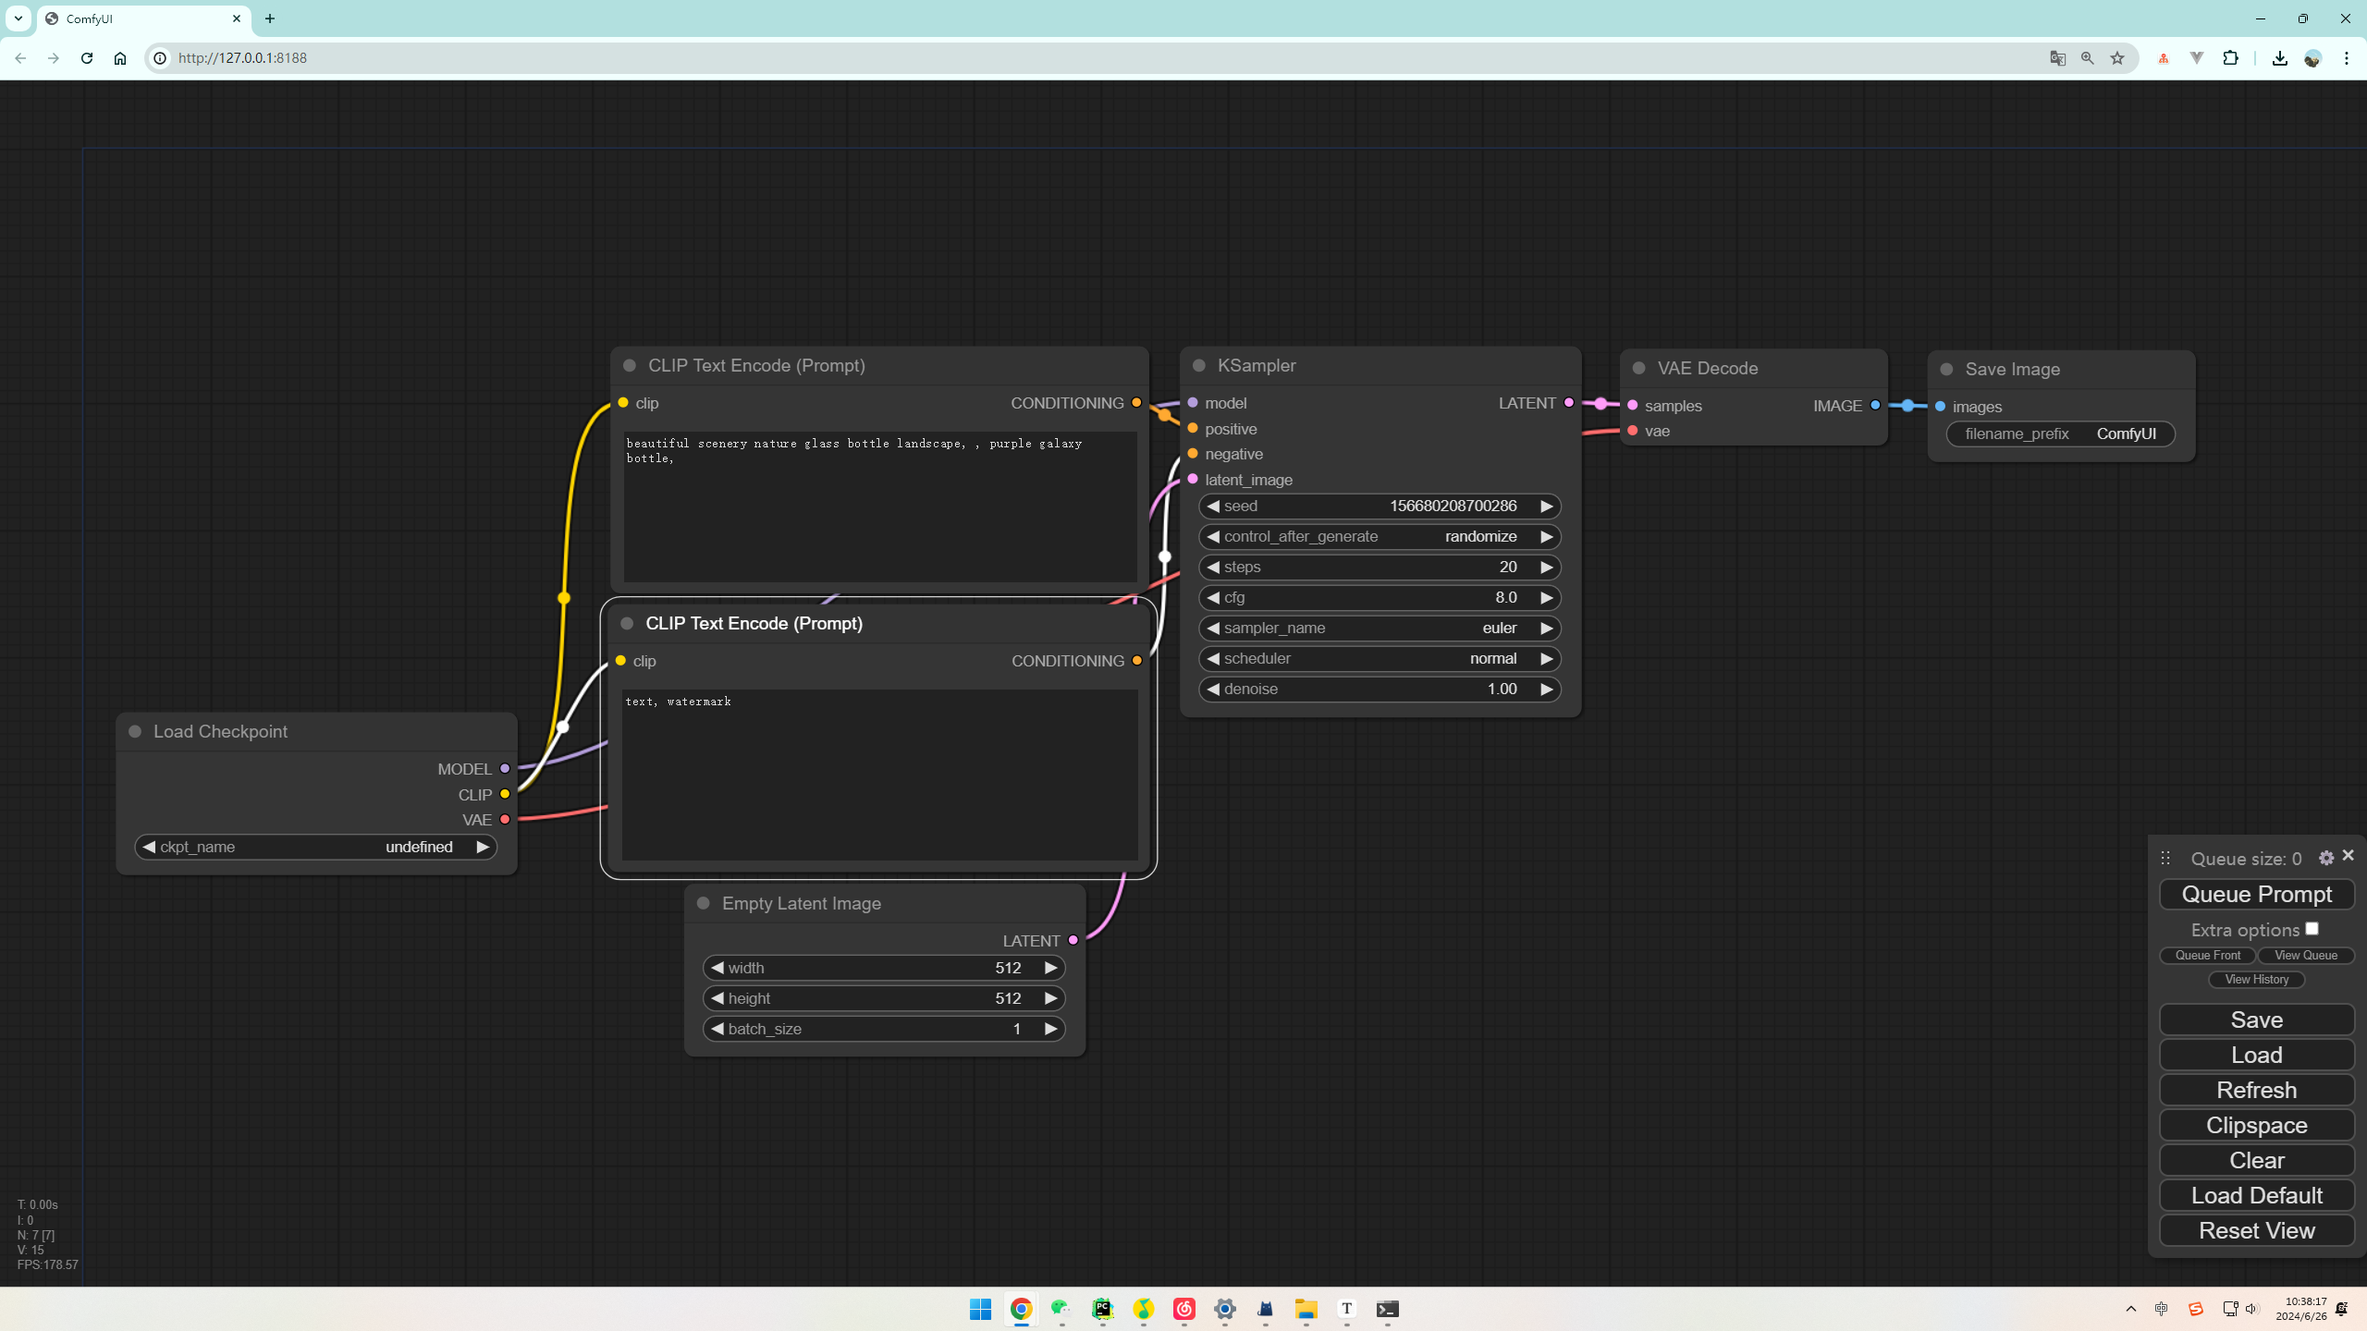Collapse the selected CLIP Text Encode node dot

click(x=627, y=623)
